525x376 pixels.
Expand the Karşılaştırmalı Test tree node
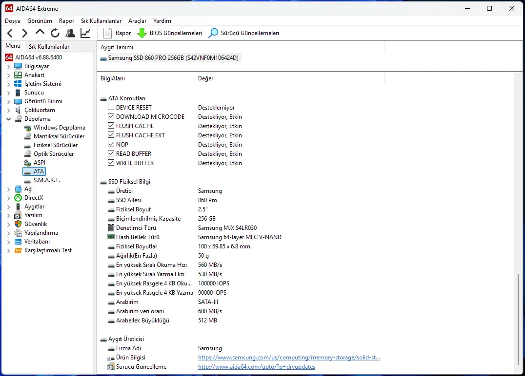click(9, 251)
